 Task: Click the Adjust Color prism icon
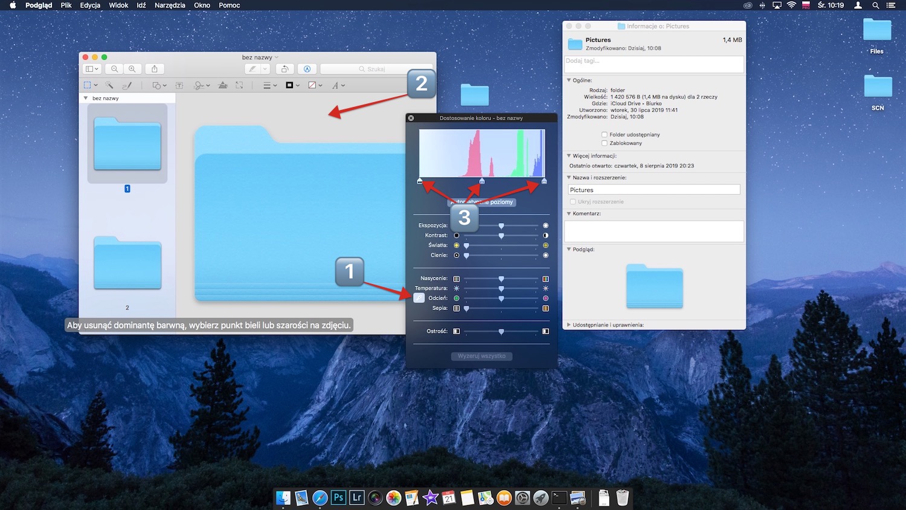[224, 85]
